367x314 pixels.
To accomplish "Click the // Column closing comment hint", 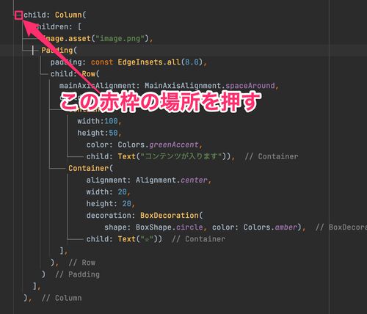I will [x=62, y=298].
